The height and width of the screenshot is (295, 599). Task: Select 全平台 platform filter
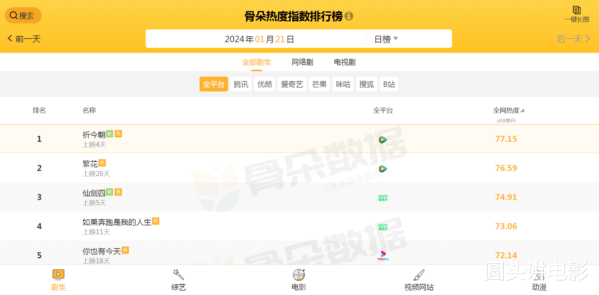[x=213, y=84]
